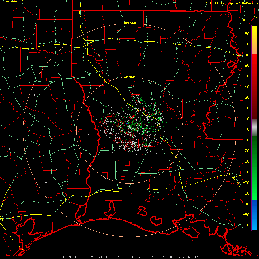Click the positive 40 value on the legend

point(247,87)
